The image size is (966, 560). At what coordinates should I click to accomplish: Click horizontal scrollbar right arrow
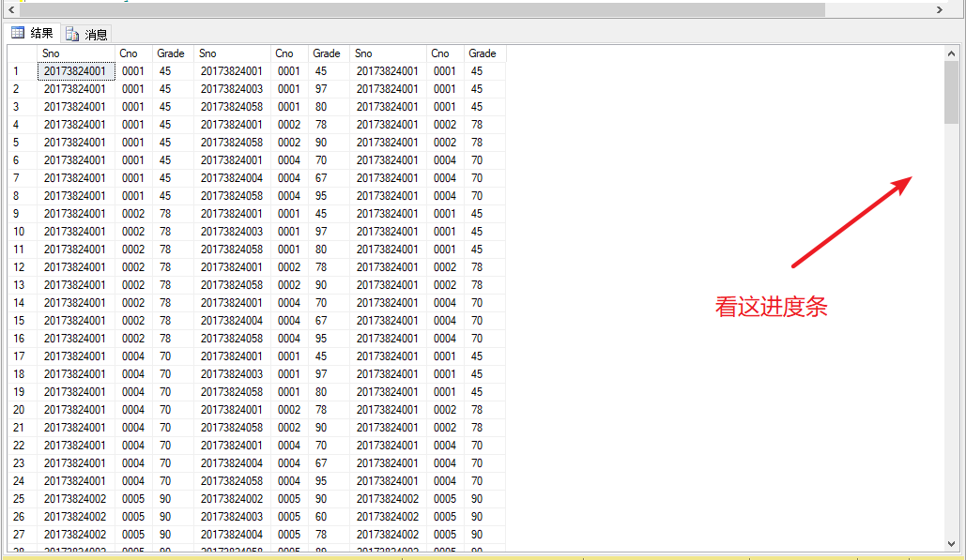(x=940, y=9)
